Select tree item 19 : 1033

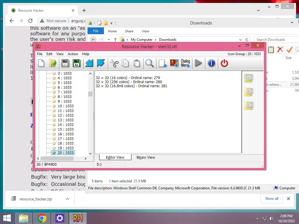pyautogui.click(x=66, y=148)
